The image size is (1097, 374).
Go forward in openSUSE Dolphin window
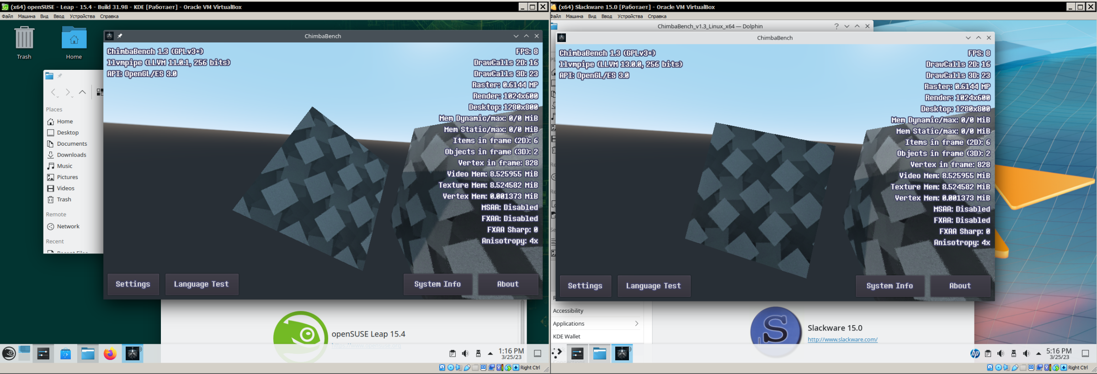pyautogui.click(x=68, y=92)
